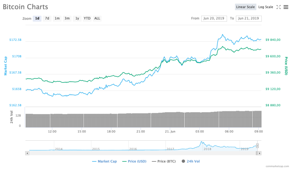292x169 pixels.
Task: Click the coinmarketcap.com credit link
Action: [277, 166]
